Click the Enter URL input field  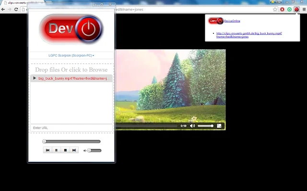71,128
